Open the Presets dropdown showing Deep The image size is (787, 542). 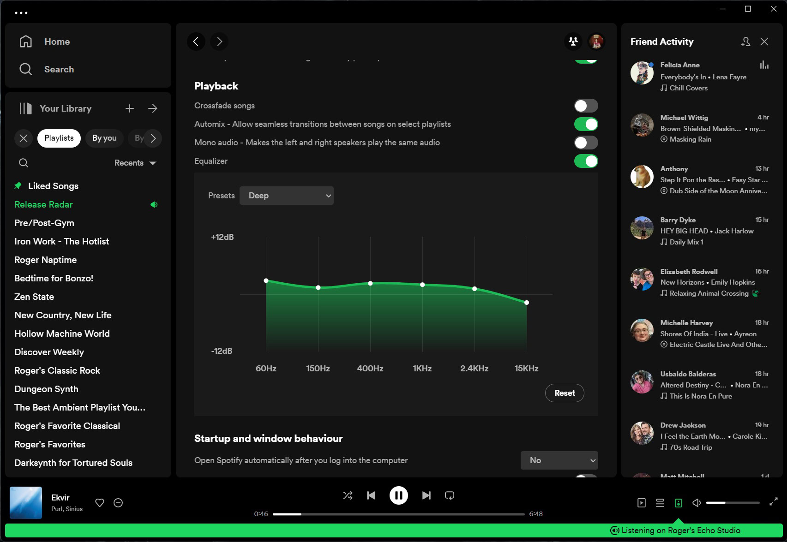(287, 196)
